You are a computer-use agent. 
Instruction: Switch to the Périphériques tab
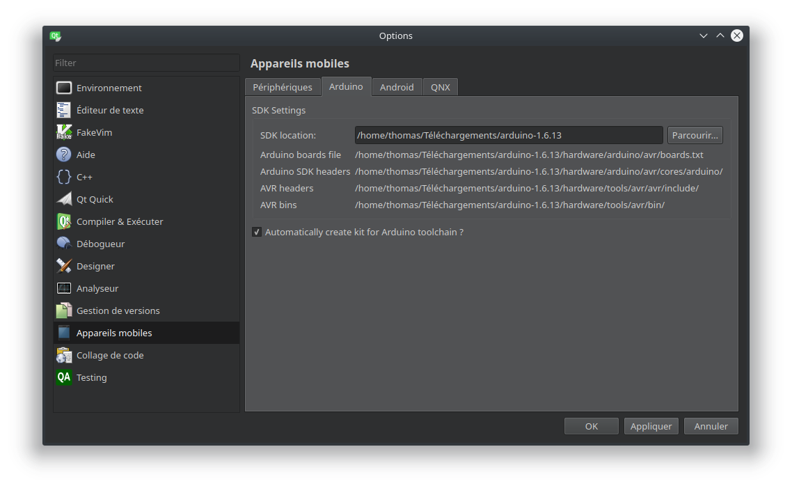click(283, 87)
